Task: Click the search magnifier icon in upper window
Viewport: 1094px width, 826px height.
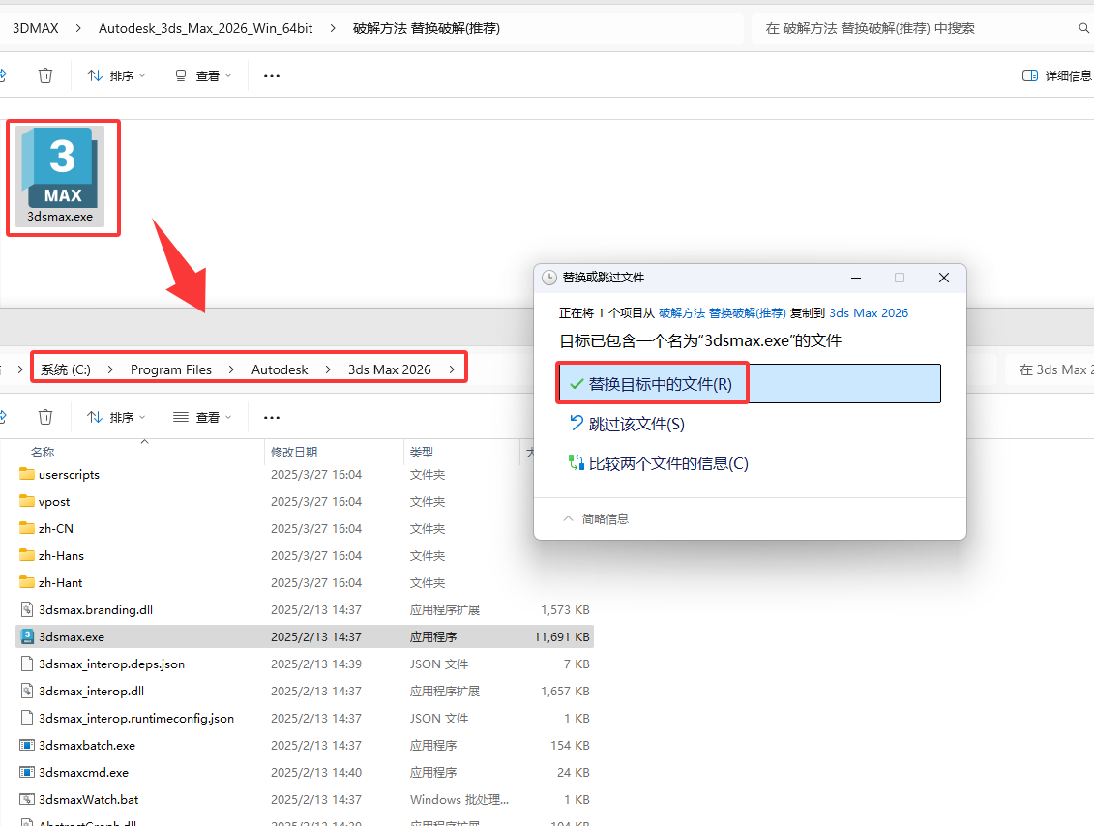Action: [x=1083, y=28]
